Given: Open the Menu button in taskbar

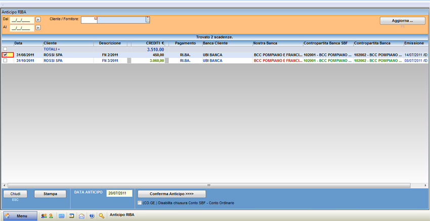Looking at the screenshot, I should coord(20,216).
